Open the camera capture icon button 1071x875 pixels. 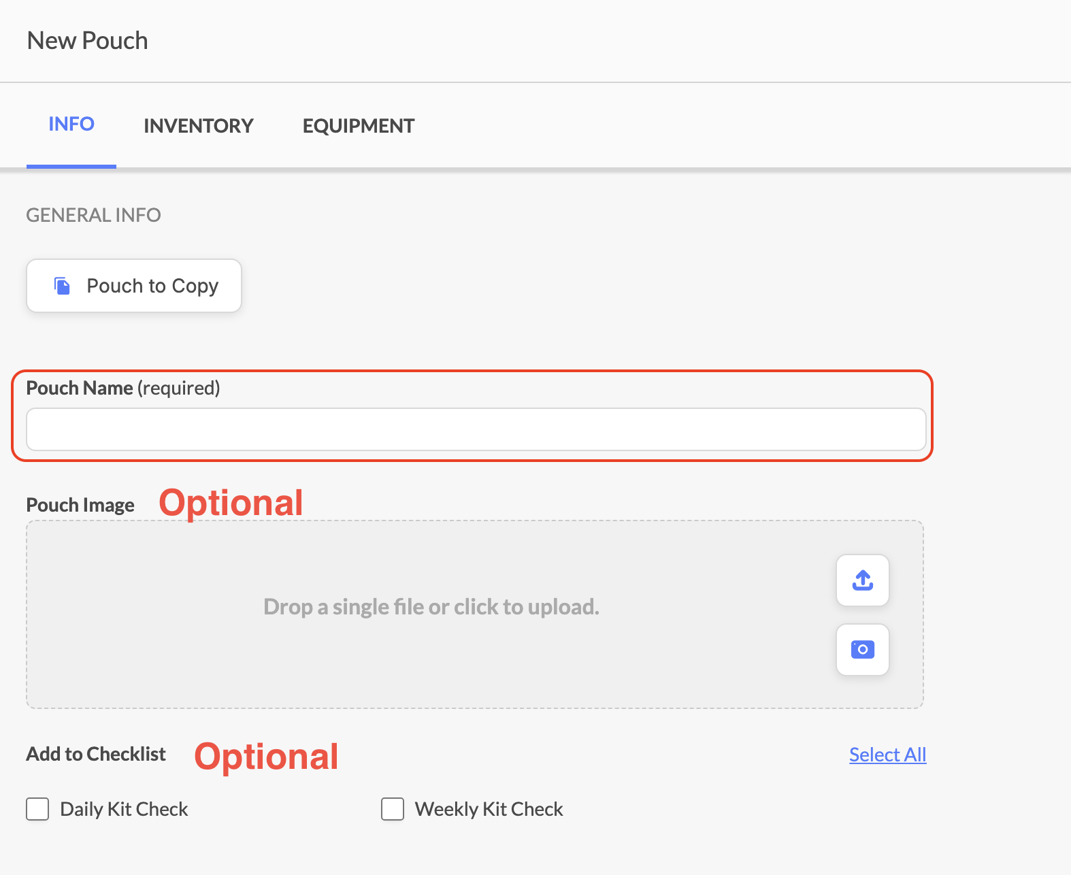pos(862,650)
